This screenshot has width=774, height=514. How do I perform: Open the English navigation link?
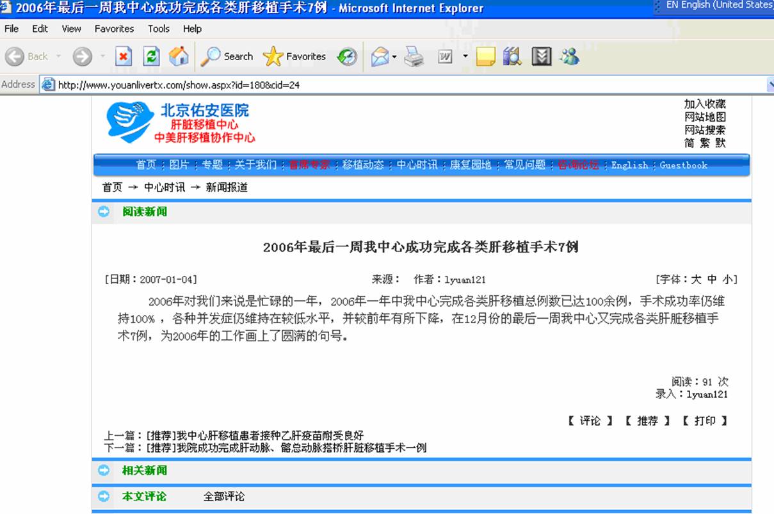pos(629,165)
